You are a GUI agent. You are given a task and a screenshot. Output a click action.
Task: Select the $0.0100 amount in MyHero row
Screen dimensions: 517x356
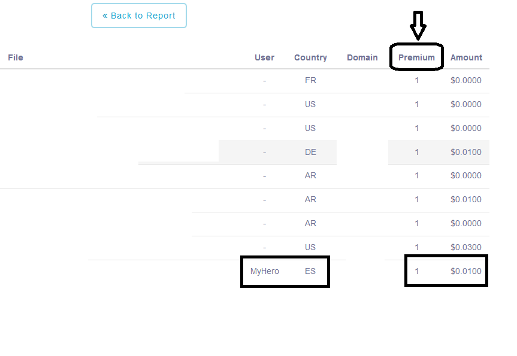466,271
